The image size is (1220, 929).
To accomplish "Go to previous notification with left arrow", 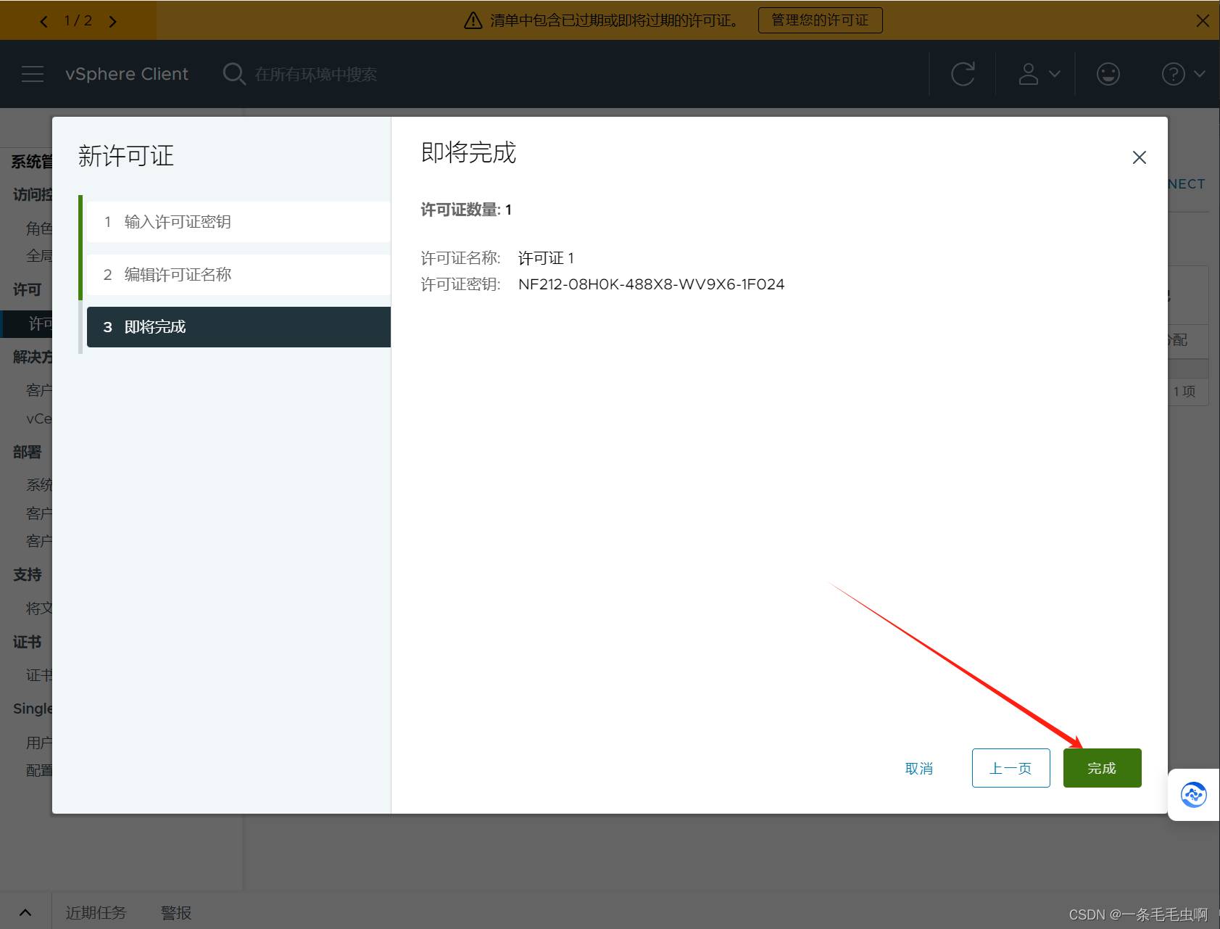I will (44, 21).
